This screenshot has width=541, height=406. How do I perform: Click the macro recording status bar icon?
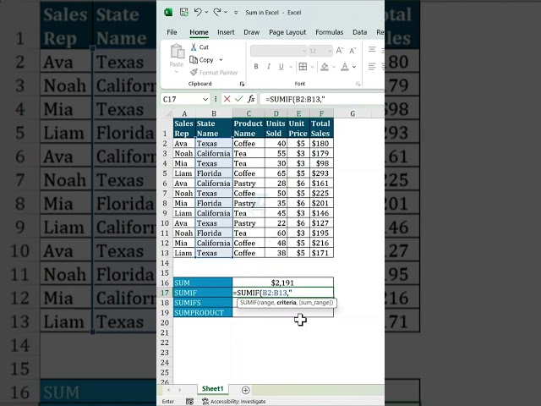pos(189,402)
